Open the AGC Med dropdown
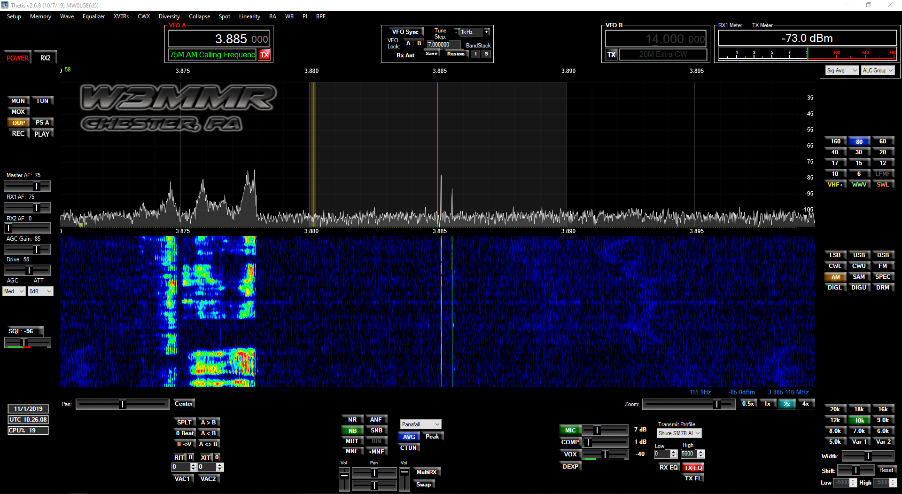 [14, 291]
